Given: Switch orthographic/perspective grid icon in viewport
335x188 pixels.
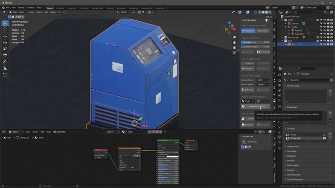Looking at the screenshot, I should [234, 53].
